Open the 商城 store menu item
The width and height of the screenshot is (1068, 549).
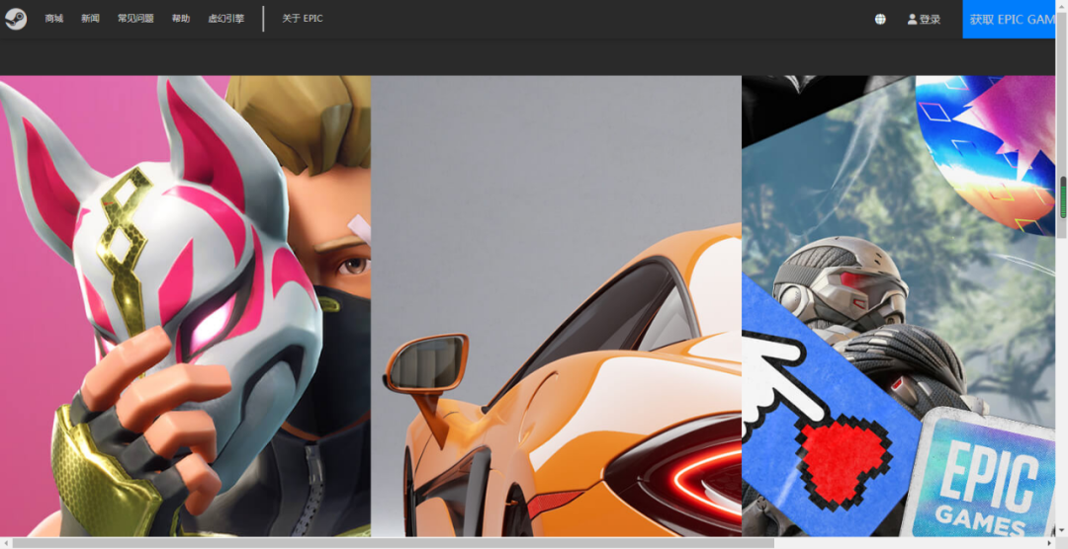point(53,19)
